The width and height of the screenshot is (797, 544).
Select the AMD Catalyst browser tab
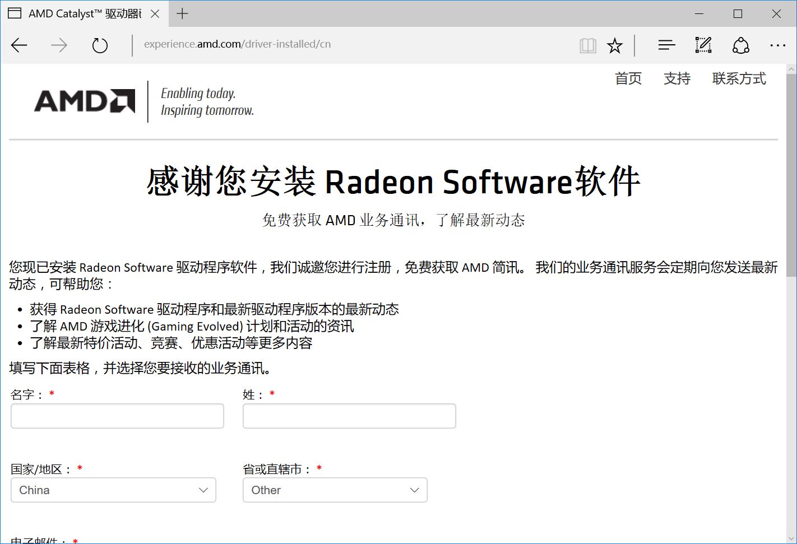(84, 14)
